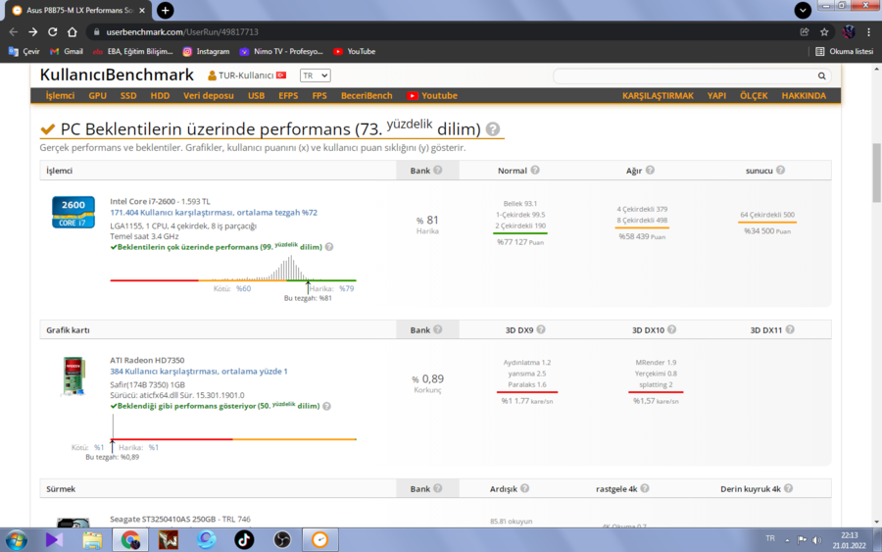Open Instagram bookmark

(x=206, y=51)
